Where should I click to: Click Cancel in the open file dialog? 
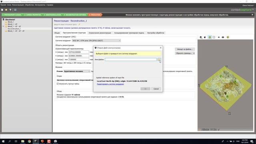156,89
